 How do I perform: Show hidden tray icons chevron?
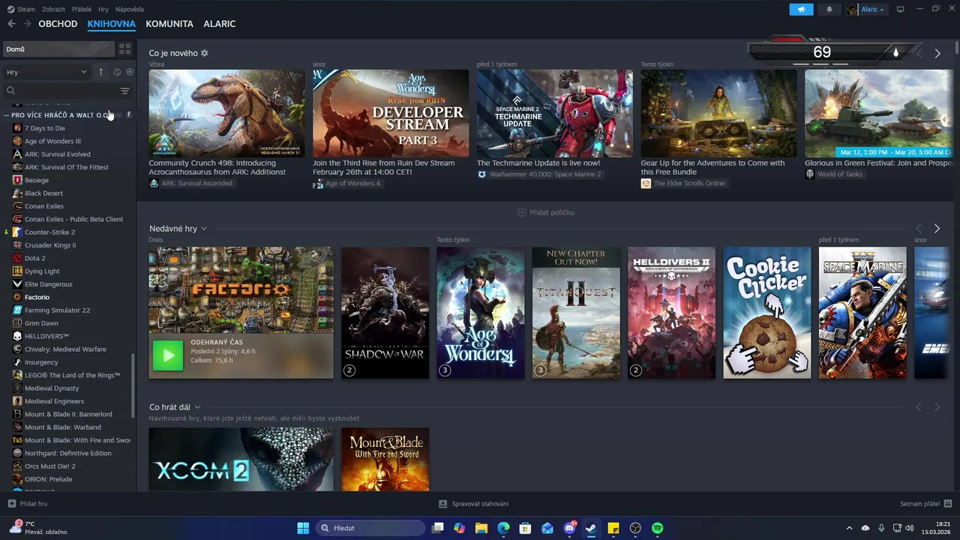[x=849, y=528]
